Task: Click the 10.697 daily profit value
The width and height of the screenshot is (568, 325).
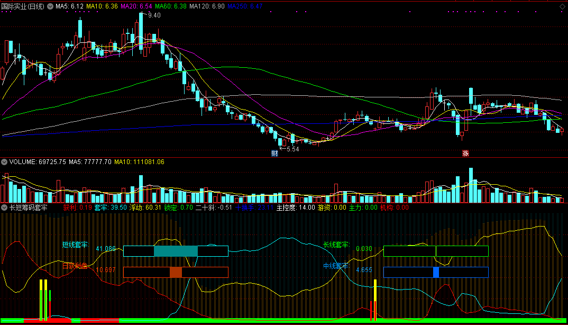Action: pos(106,270)
